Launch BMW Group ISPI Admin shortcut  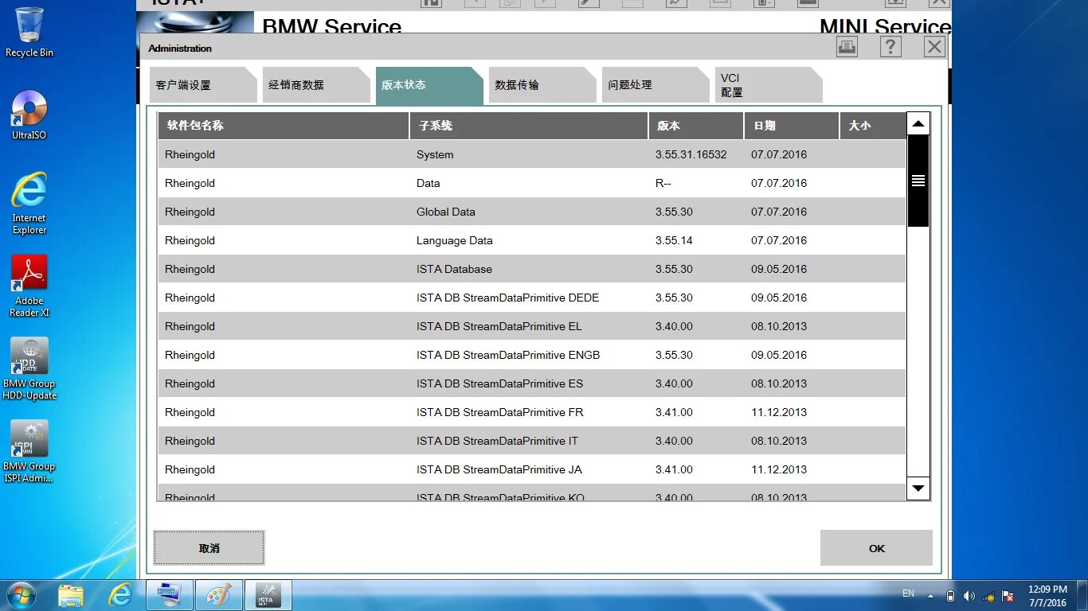[29, 452]
